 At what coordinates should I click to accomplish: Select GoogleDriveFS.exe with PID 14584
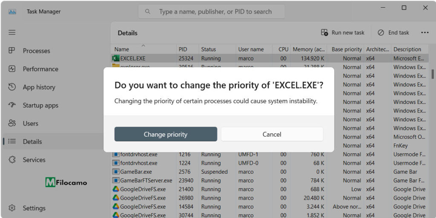pos(270,207)
